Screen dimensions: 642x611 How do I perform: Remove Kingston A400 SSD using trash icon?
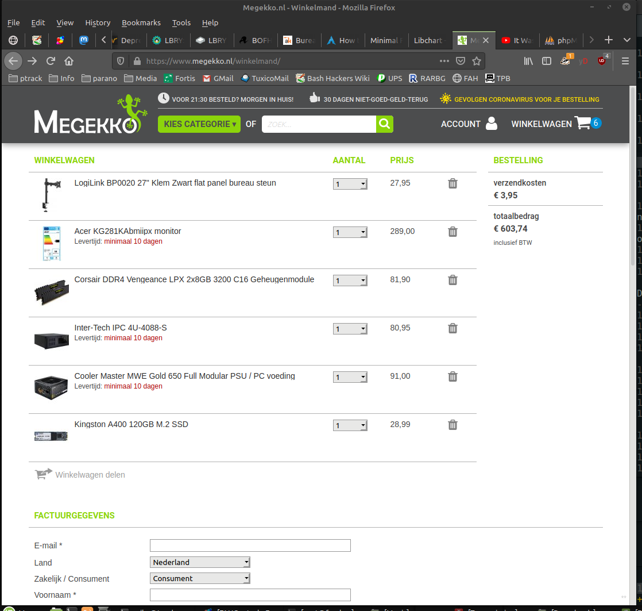tap(453, 425)
